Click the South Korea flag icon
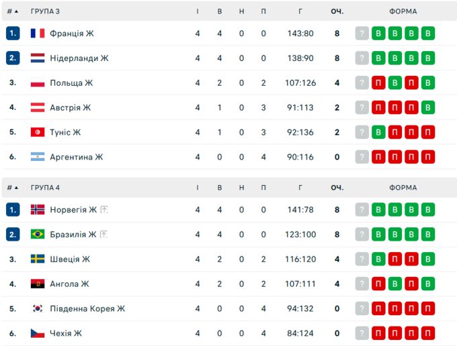This screenshot has width=457, height=346. point(38,308)
